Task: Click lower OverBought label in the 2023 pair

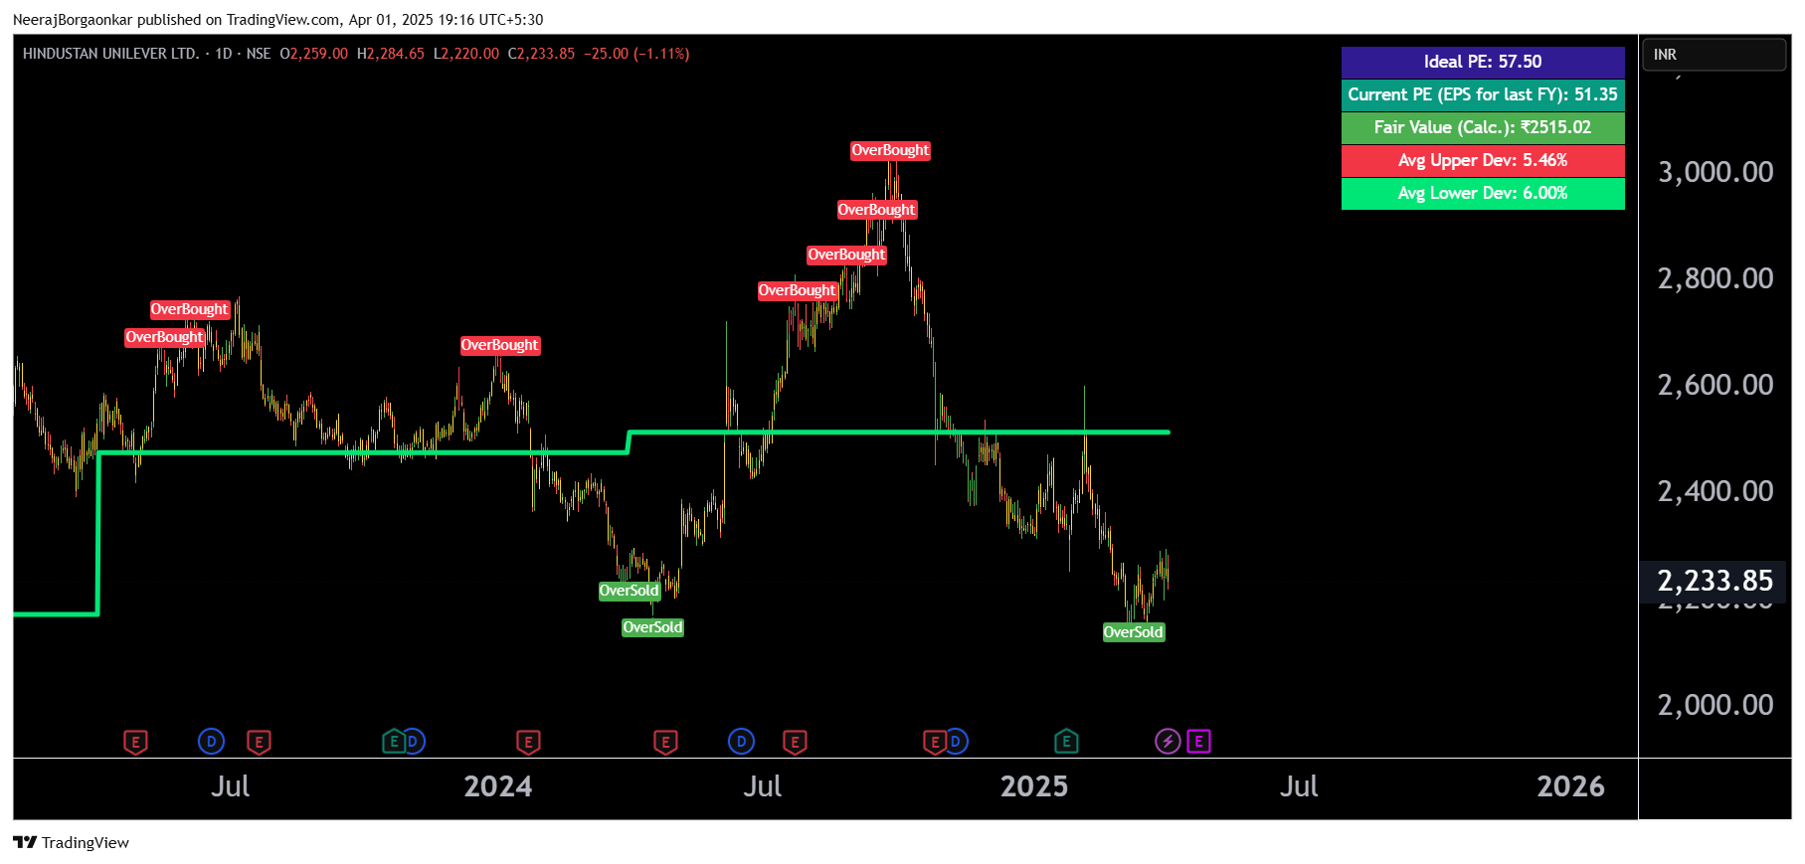Action: tap(164, 337)
